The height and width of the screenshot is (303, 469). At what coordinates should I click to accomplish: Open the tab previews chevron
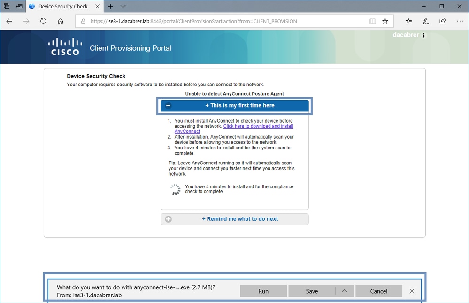coord(123,6)
